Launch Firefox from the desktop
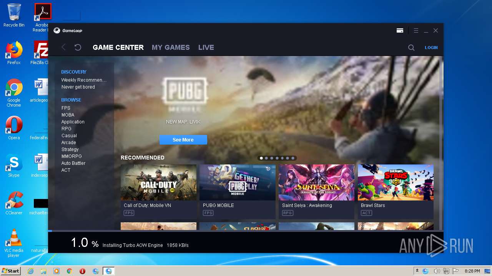Image resolution: width=492 pixels, height=276 pixels. 14,53
